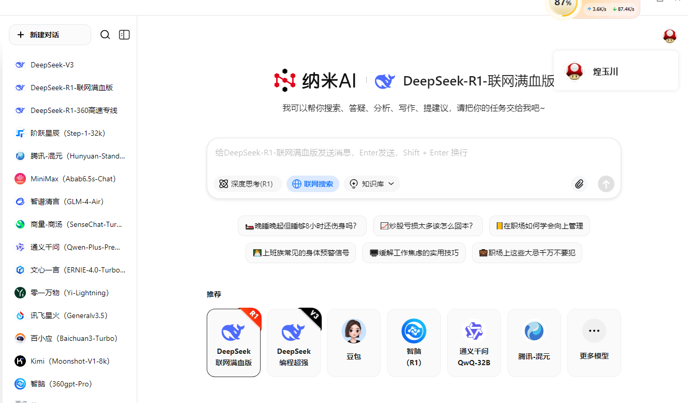Open 通义千问 Qwen-Plus model in sidebar
Image resolution: width=688 pixels, height=403 pixels.
point(68,247)
